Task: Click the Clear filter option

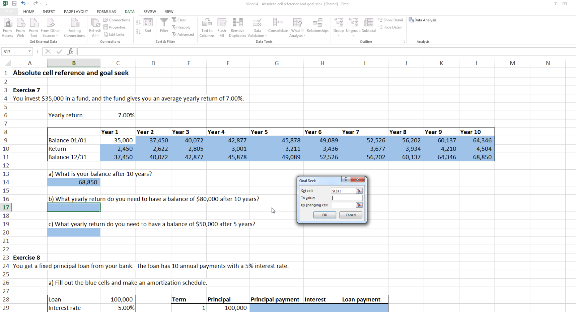Action: pyautogui.click(x=179, y=20)
